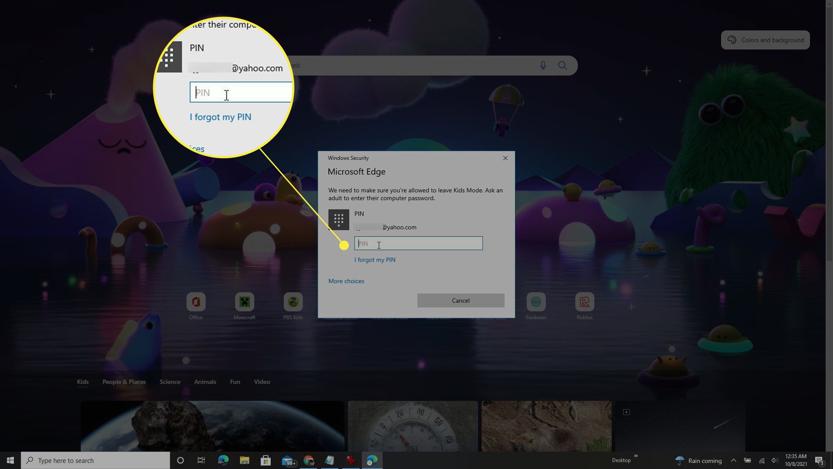Screen dimensions: 833x469
Task: Open the asteroid and Earth article thumbnail
Action: [212, 426]
